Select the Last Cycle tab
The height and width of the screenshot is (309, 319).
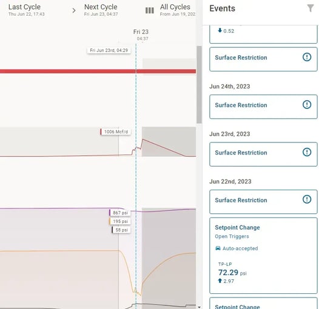[27, 10]
